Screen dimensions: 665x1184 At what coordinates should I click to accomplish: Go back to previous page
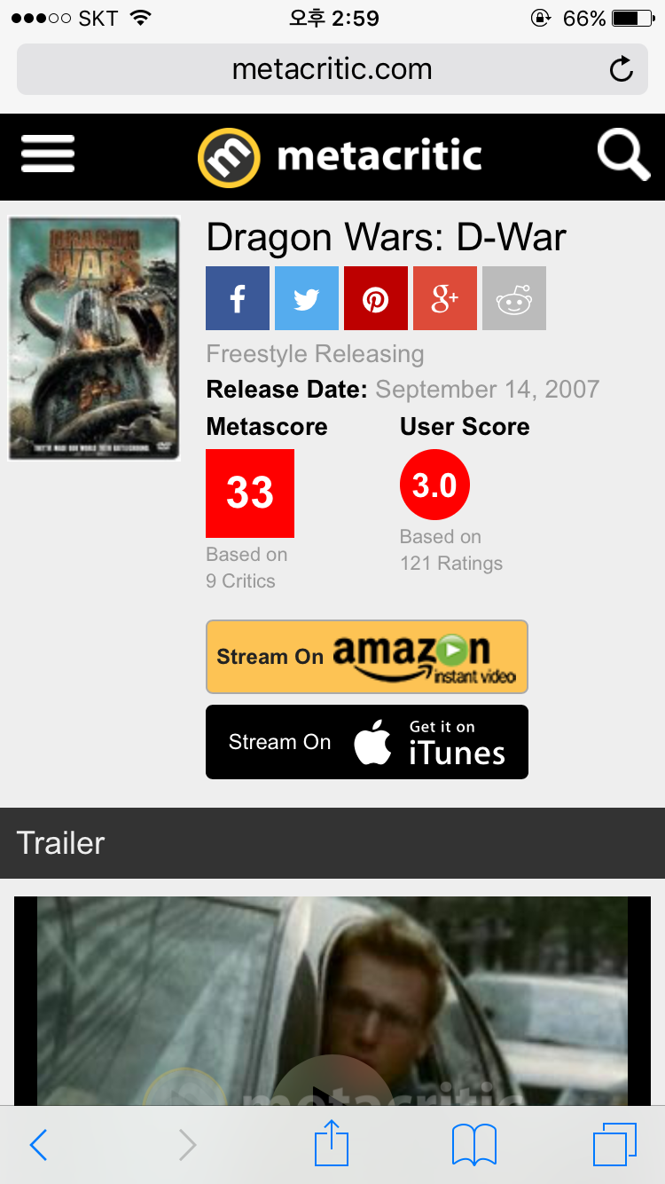[x=38, y=1145]
